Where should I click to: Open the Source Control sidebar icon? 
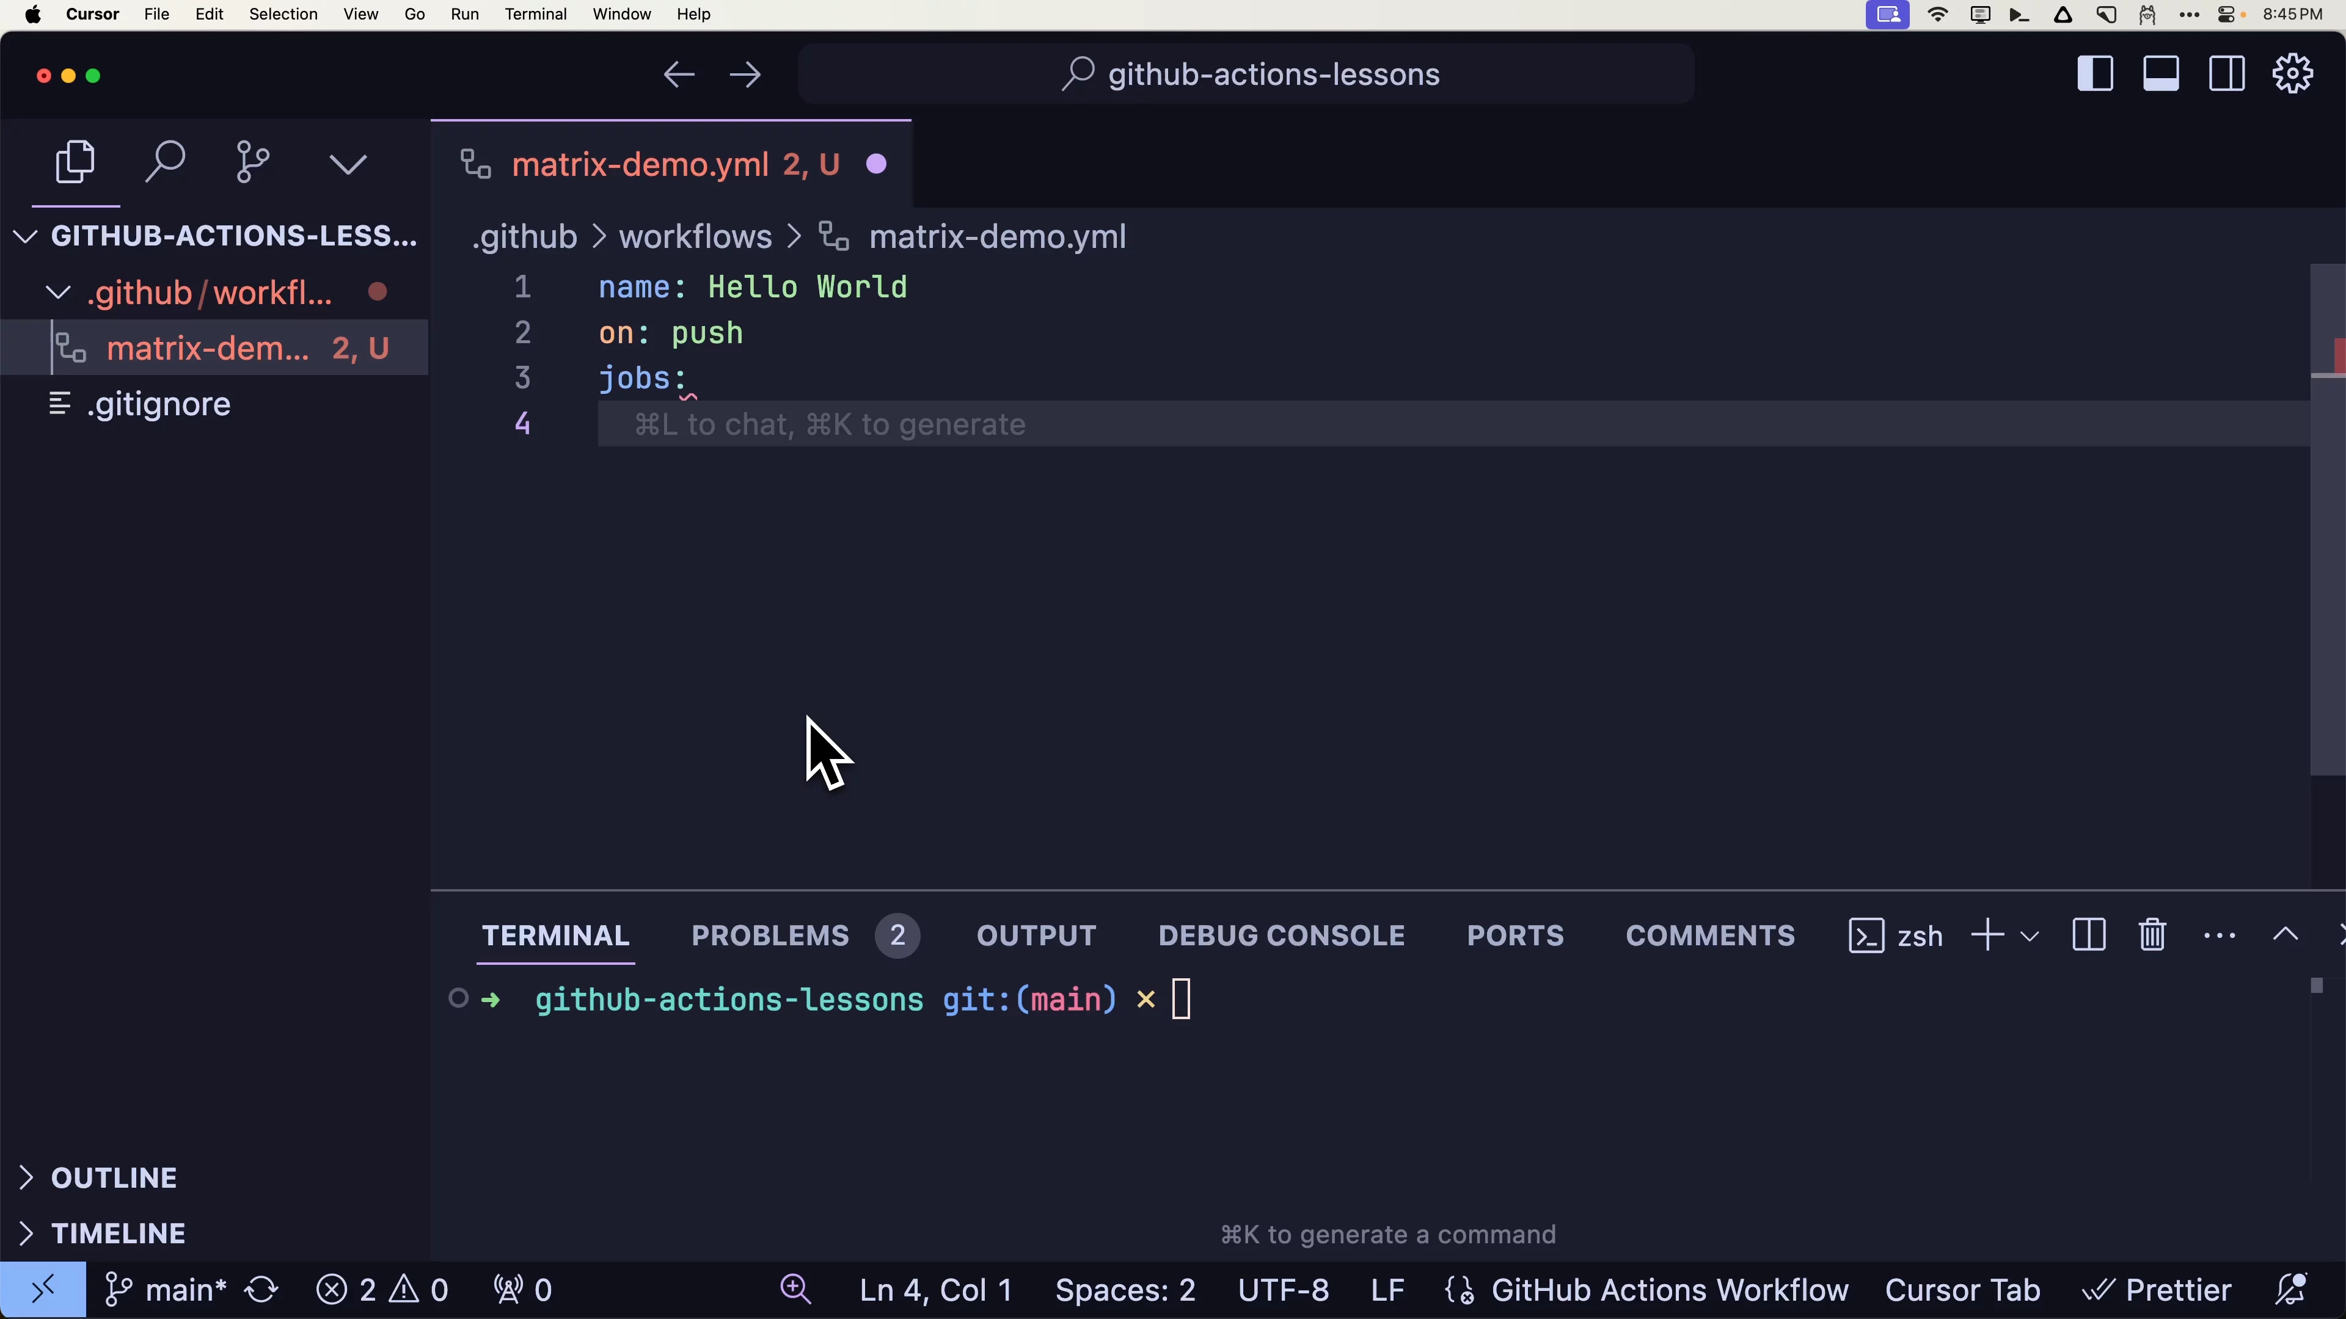[252, 163]
